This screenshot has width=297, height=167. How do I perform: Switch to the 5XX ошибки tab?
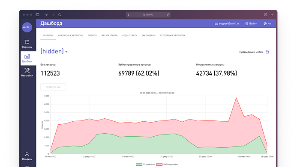click(x=148, y=35)
